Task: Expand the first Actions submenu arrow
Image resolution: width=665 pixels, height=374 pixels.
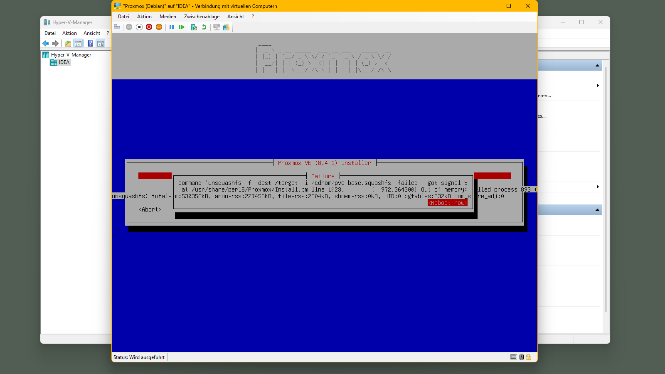Action: tap(597, 86)
